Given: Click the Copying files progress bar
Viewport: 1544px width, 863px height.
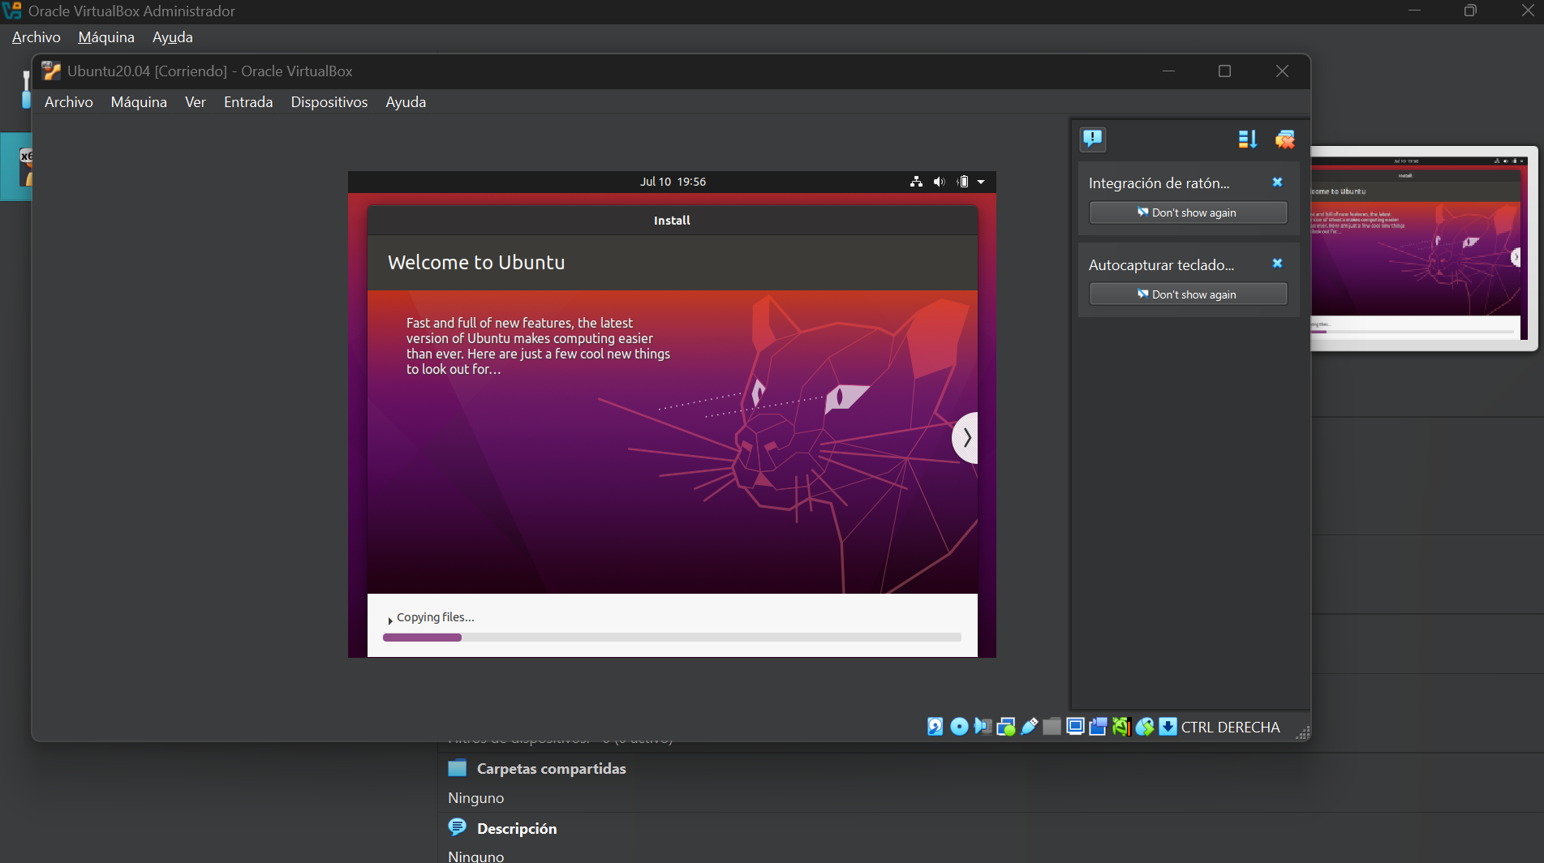Looking at the screenshot, I should pos(672,638).
